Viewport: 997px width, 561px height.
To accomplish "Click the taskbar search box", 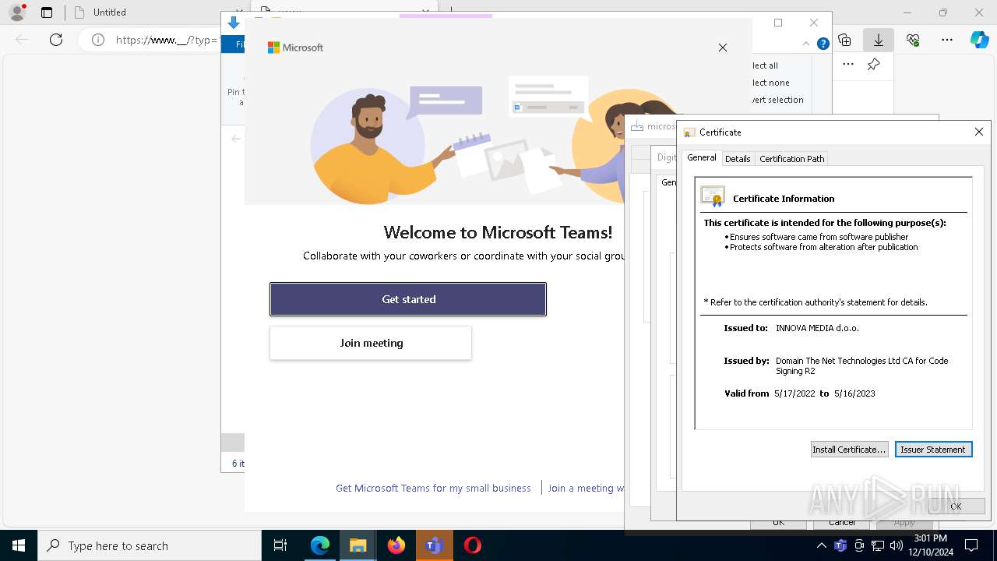I will tap(150, 545).
